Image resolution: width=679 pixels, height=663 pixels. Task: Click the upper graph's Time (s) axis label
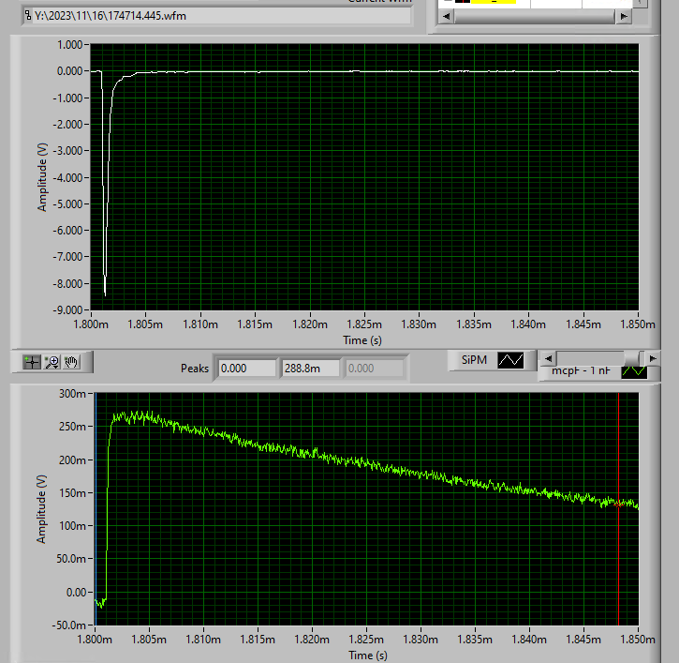click(x=362, y=340)
